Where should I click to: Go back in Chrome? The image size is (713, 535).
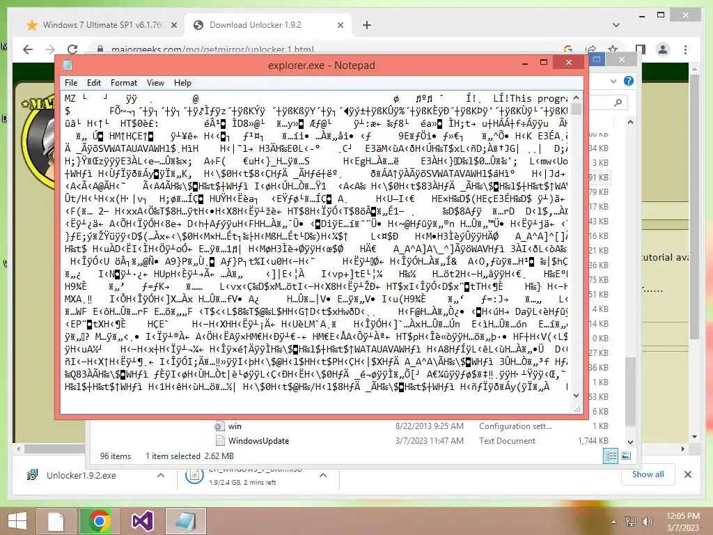(x=28, y=49)
